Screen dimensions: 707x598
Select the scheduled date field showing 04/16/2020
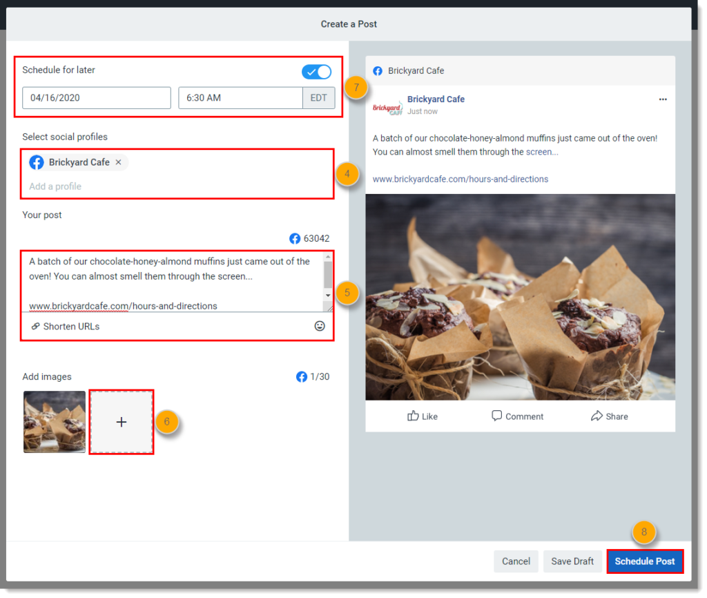[96, 97]
